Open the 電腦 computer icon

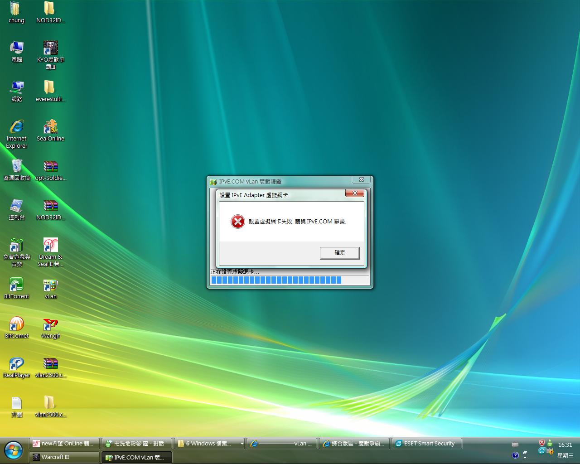pos(16,52)
